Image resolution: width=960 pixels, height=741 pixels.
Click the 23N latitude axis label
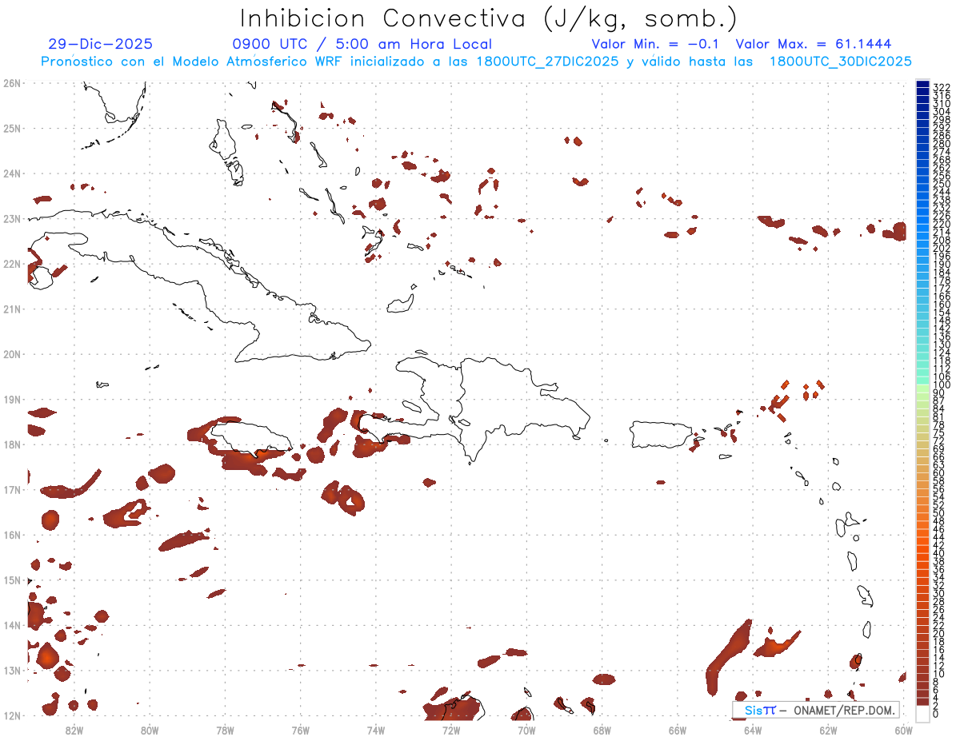click(12, 218)
